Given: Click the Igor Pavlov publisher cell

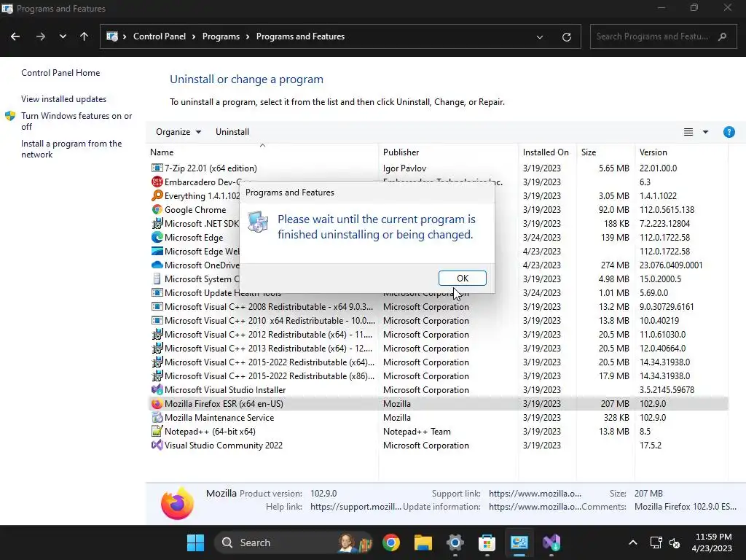Looking at the screenshot, I should click(404, 168).
